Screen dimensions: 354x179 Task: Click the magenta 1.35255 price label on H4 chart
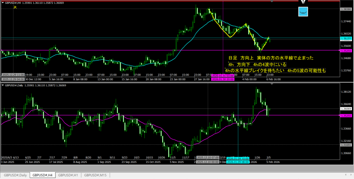[x=346, y=50]
